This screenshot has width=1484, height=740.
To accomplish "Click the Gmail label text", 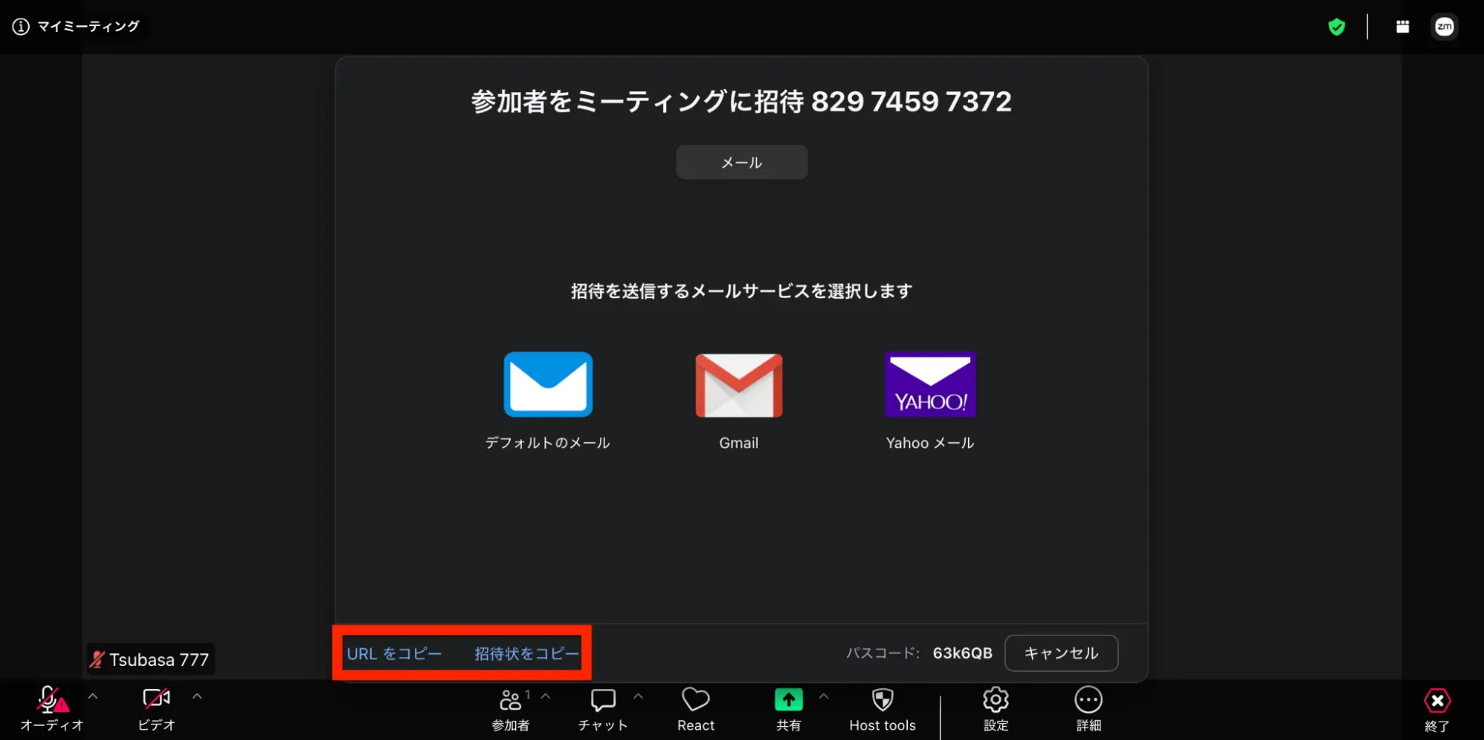I will (x=739, y=443).
